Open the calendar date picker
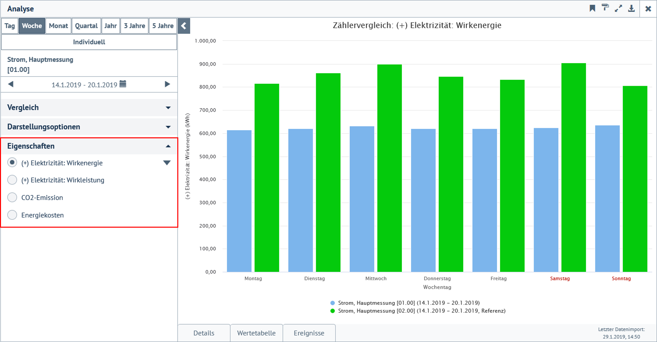The height and width of the screenshot is (342, 657). pyautogui.click(x=123, y=84)
